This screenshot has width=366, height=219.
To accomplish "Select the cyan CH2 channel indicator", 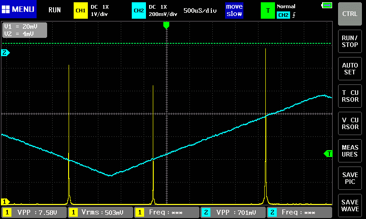I will pos(139,10).
